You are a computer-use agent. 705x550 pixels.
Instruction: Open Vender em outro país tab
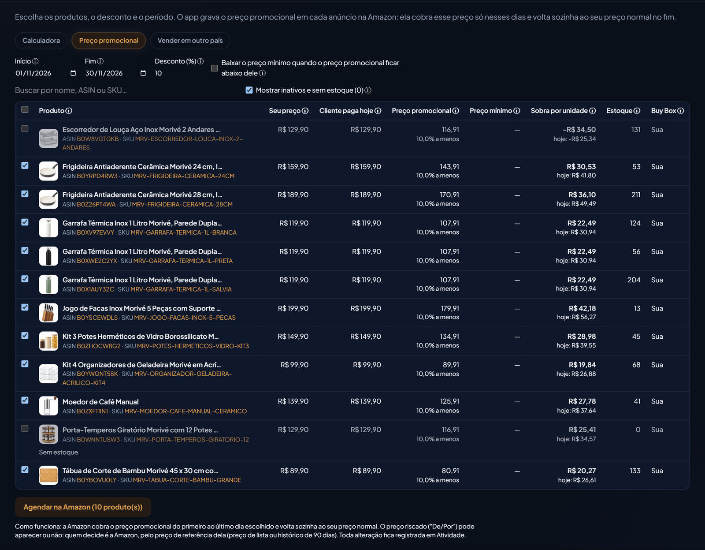point(190,41)
